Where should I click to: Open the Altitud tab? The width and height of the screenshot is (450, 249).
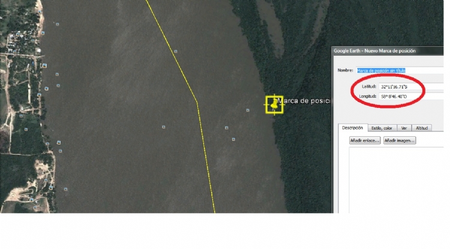click(422, 128)
